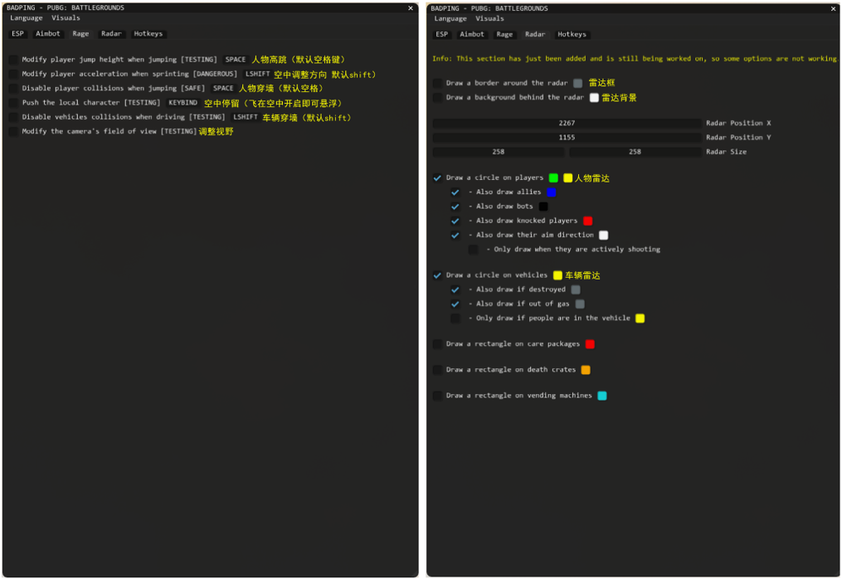The image size is (842, 579).
Task: Enable Modify the camera's field of view
Action: (x=13, y=132)
